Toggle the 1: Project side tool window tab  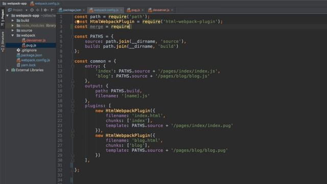pyautogui.click(x=3, y=17)
